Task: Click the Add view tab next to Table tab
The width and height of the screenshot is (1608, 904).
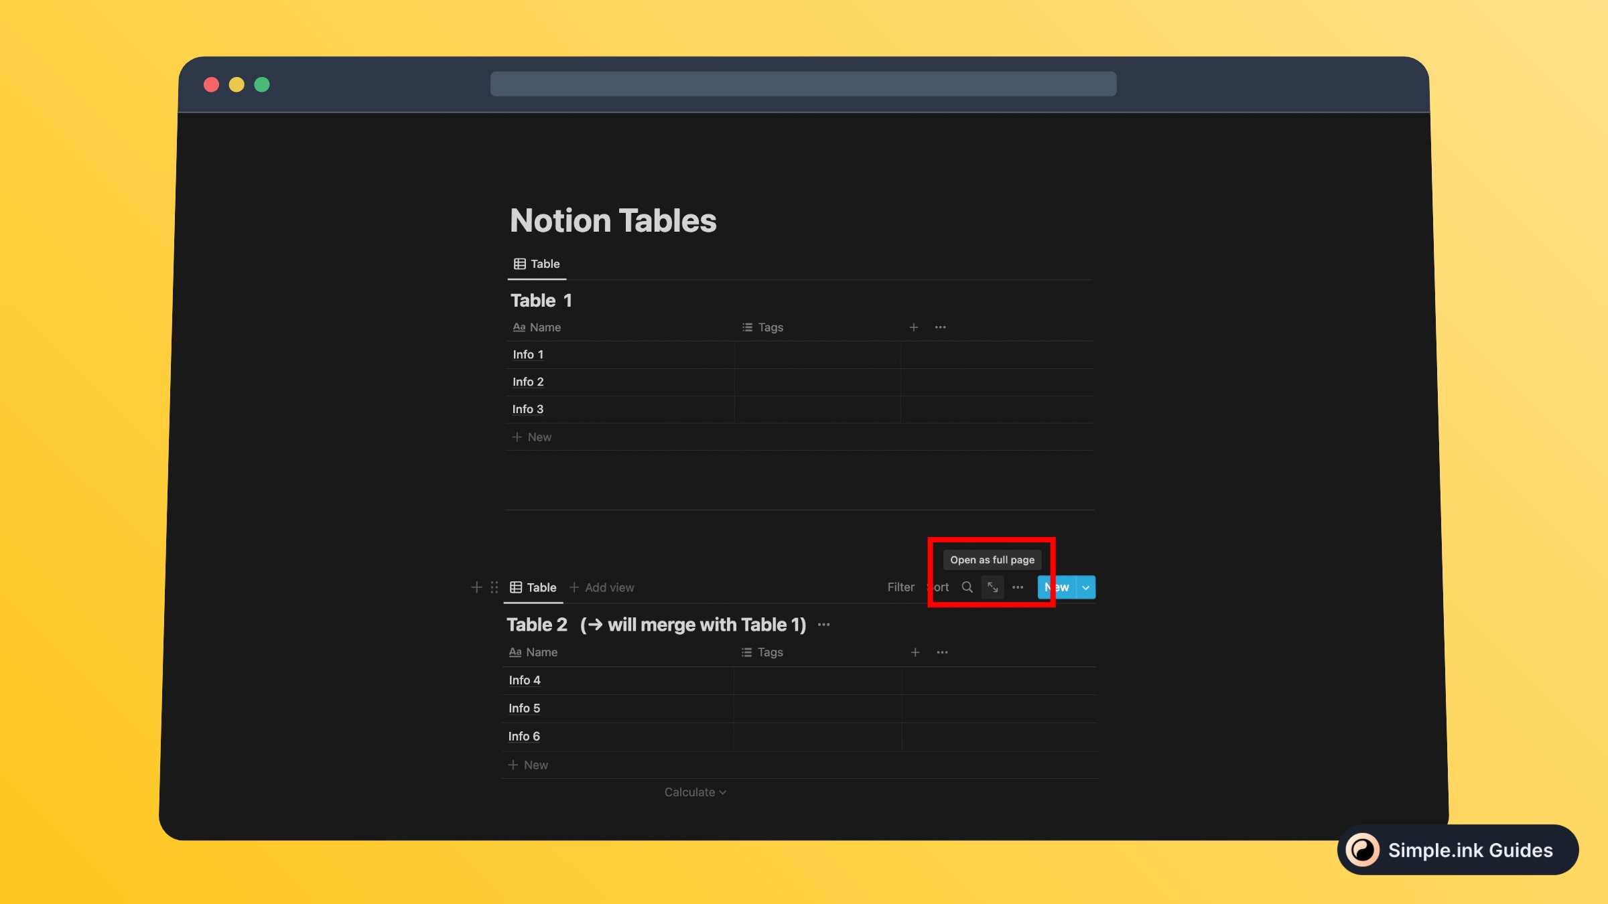Action: [x=601, y=586]
